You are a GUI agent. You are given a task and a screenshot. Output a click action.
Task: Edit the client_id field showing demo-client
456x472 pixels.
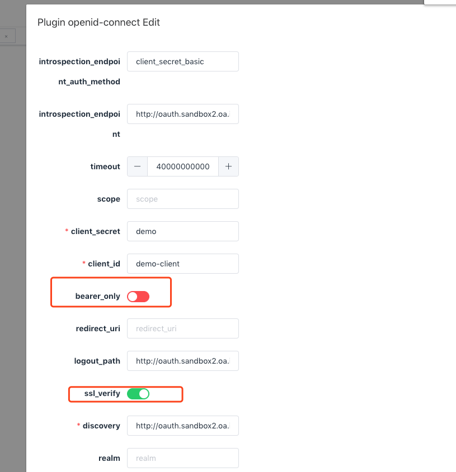182,263
